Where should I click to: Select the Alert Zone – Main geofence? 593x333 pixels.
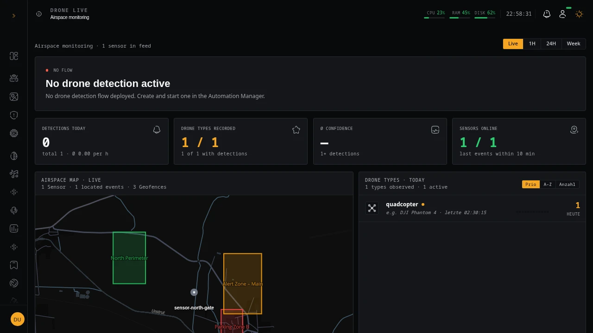point(243,284)
